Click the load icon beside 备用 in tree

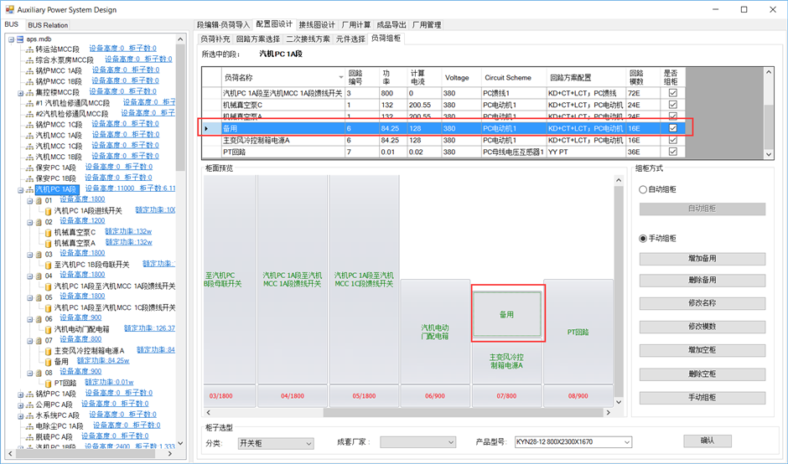pyautogui.click(x=49, y=362)
